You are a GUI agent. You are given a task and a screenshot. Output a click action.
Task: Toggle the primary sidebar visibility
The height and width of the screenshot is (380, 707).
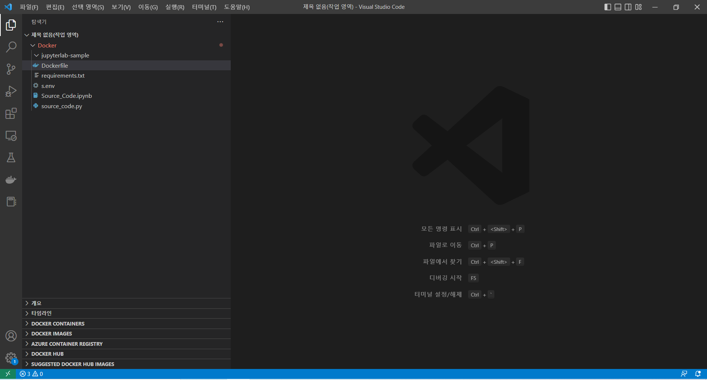tap(607, 7)
